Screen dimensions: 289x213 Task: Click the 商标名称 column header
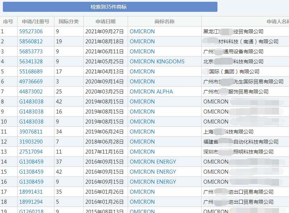pos(164,21)
